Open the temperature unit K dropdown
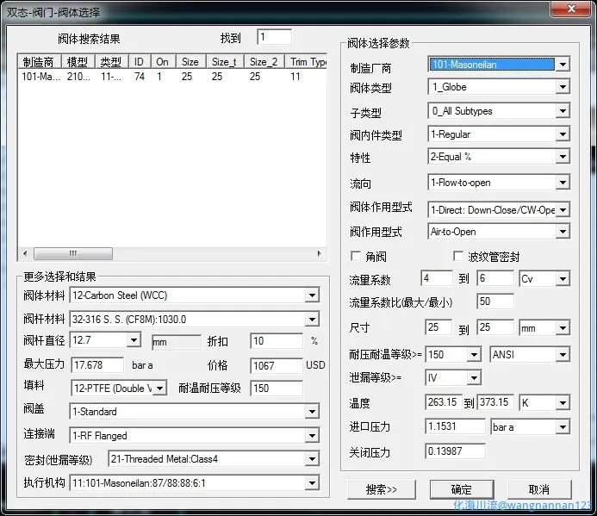Screen dimensions: 597x516 pos(563,403)
